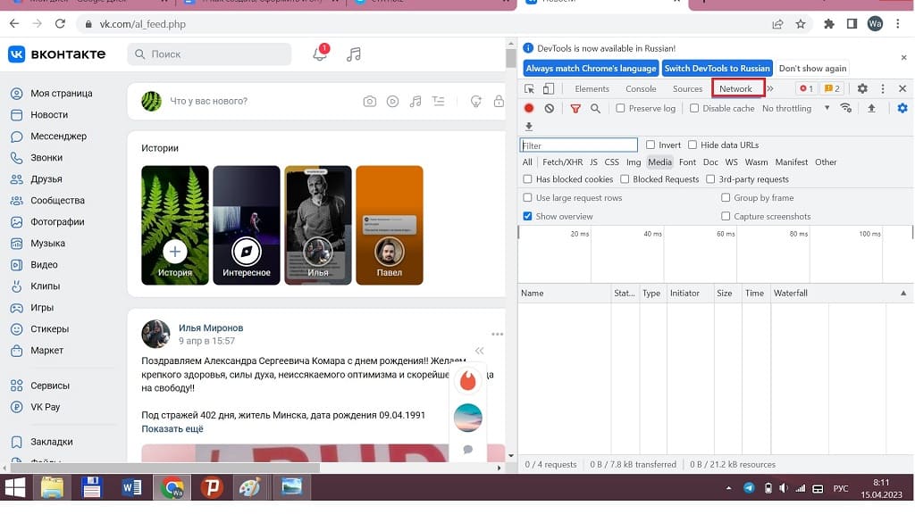Open Chrome extensions puzzle icon
This screenshot has width=915, height=514.
click(x=828, y=24)
